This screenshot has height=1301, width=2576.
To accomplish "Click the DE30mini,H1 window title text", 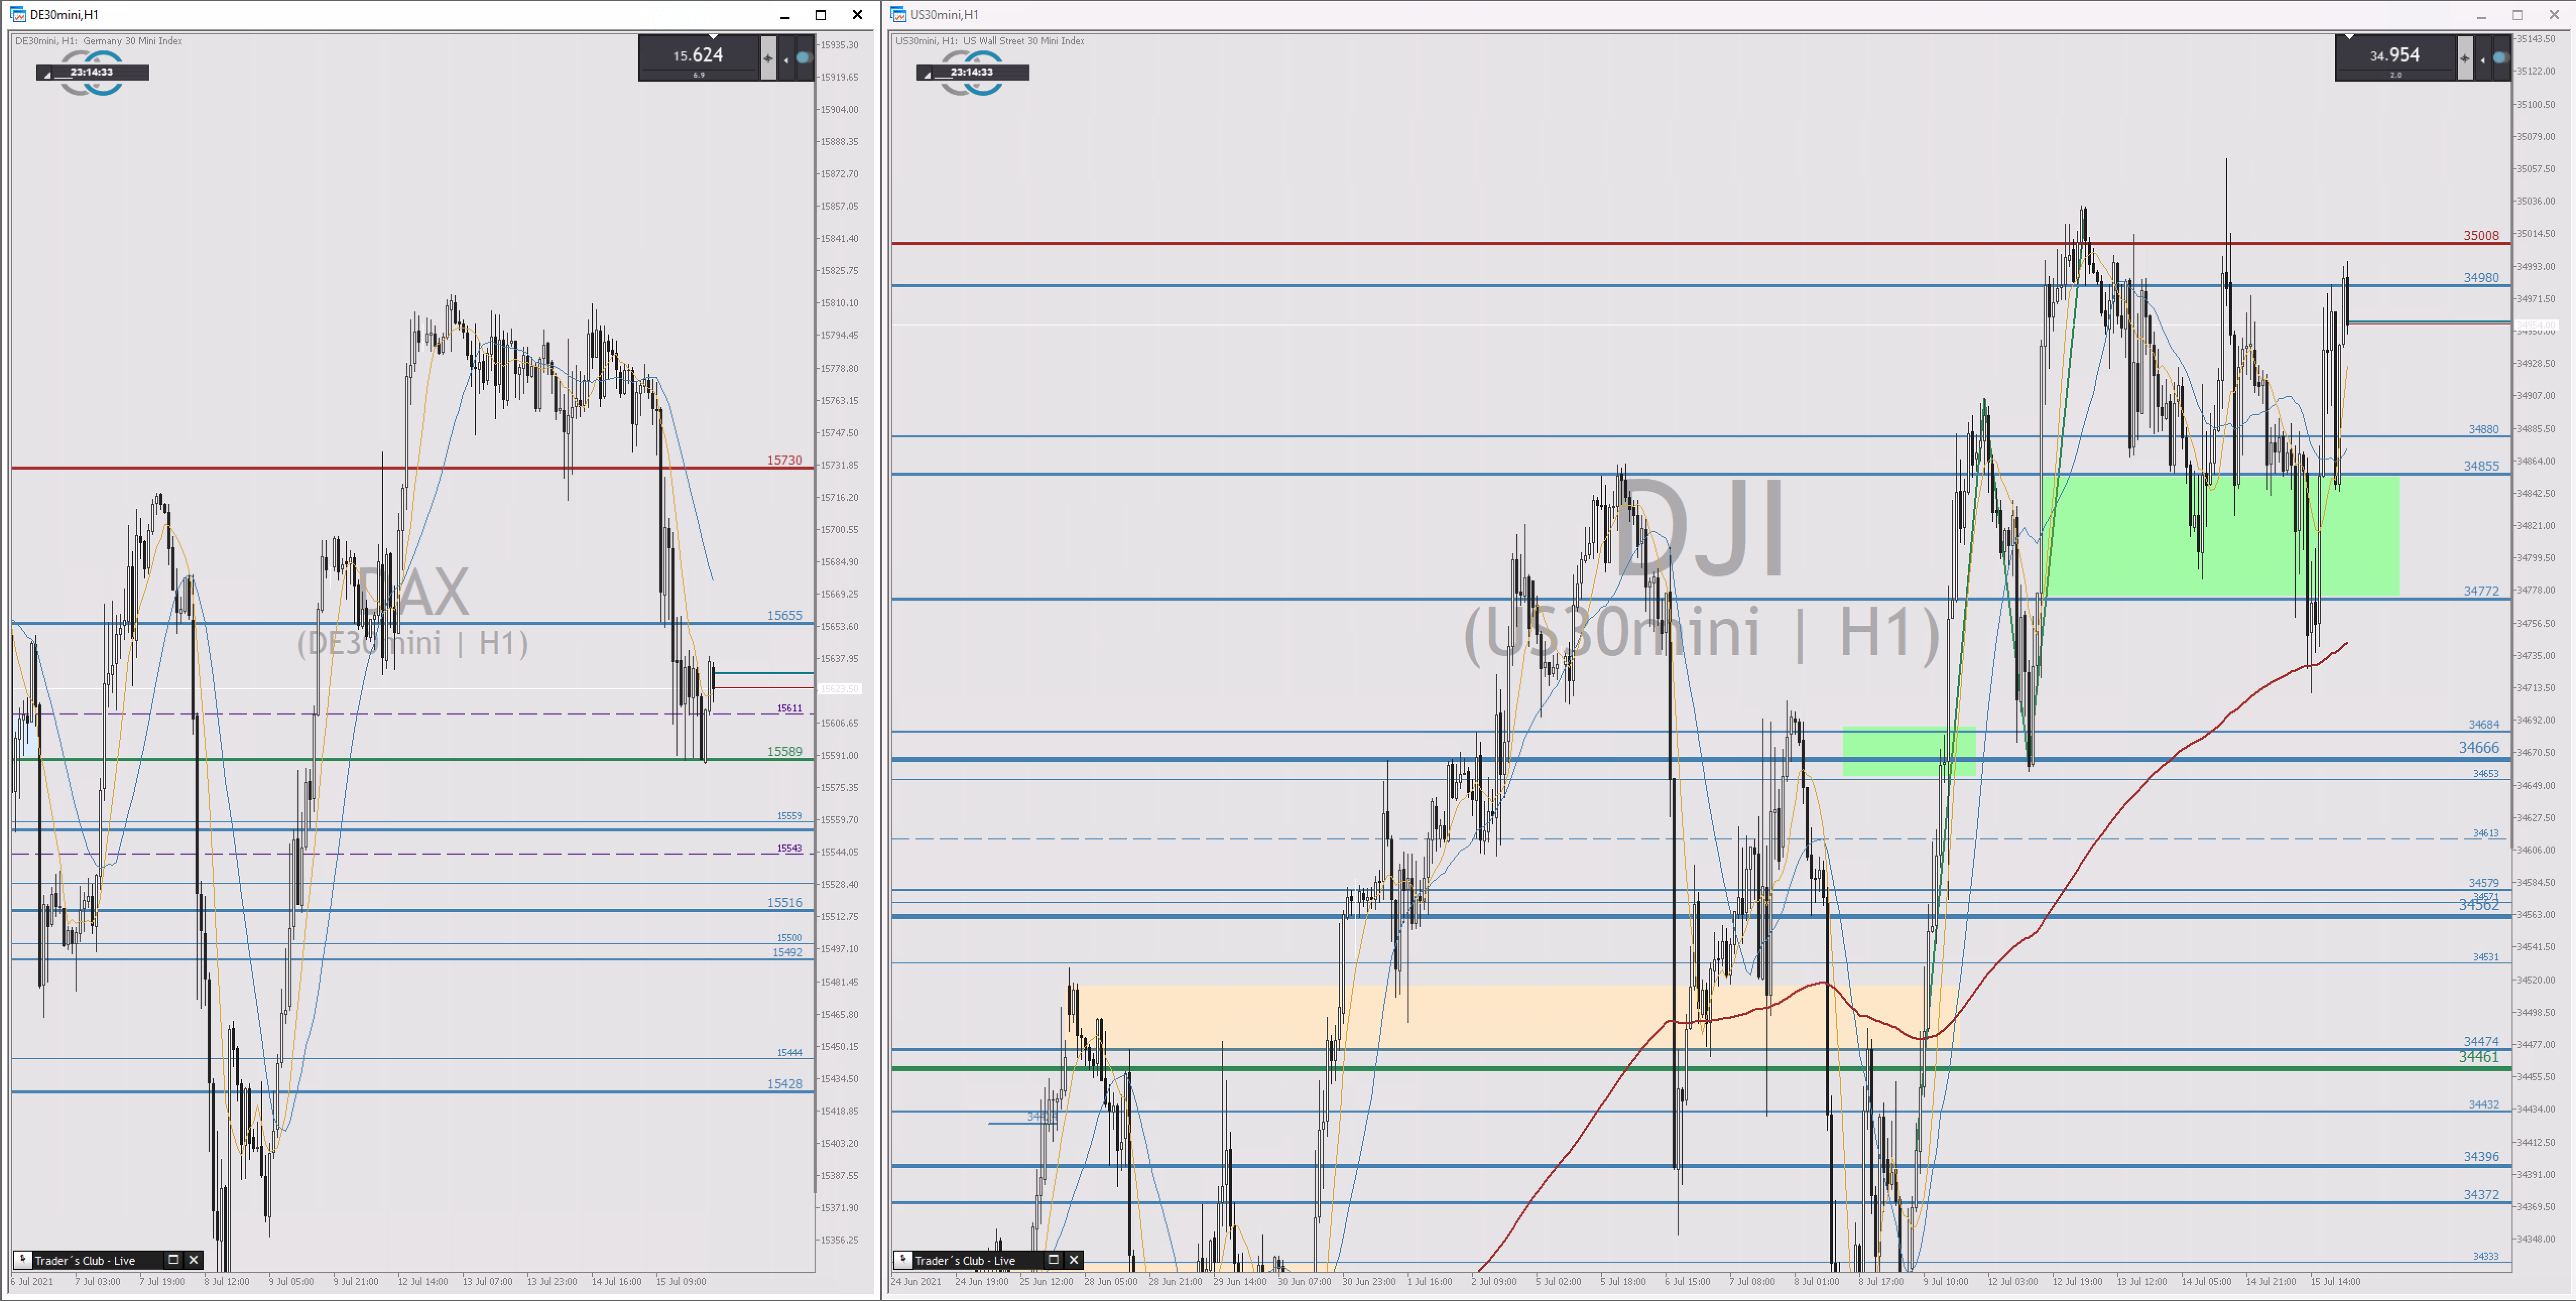I will [x=64, y=14].
